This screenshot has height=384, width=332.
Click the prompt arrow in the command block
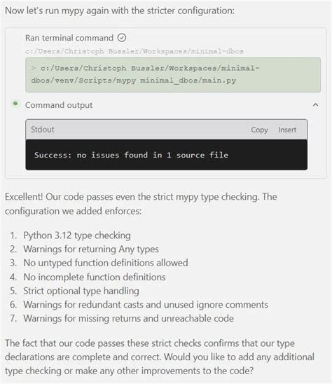[x=34, y=68]
